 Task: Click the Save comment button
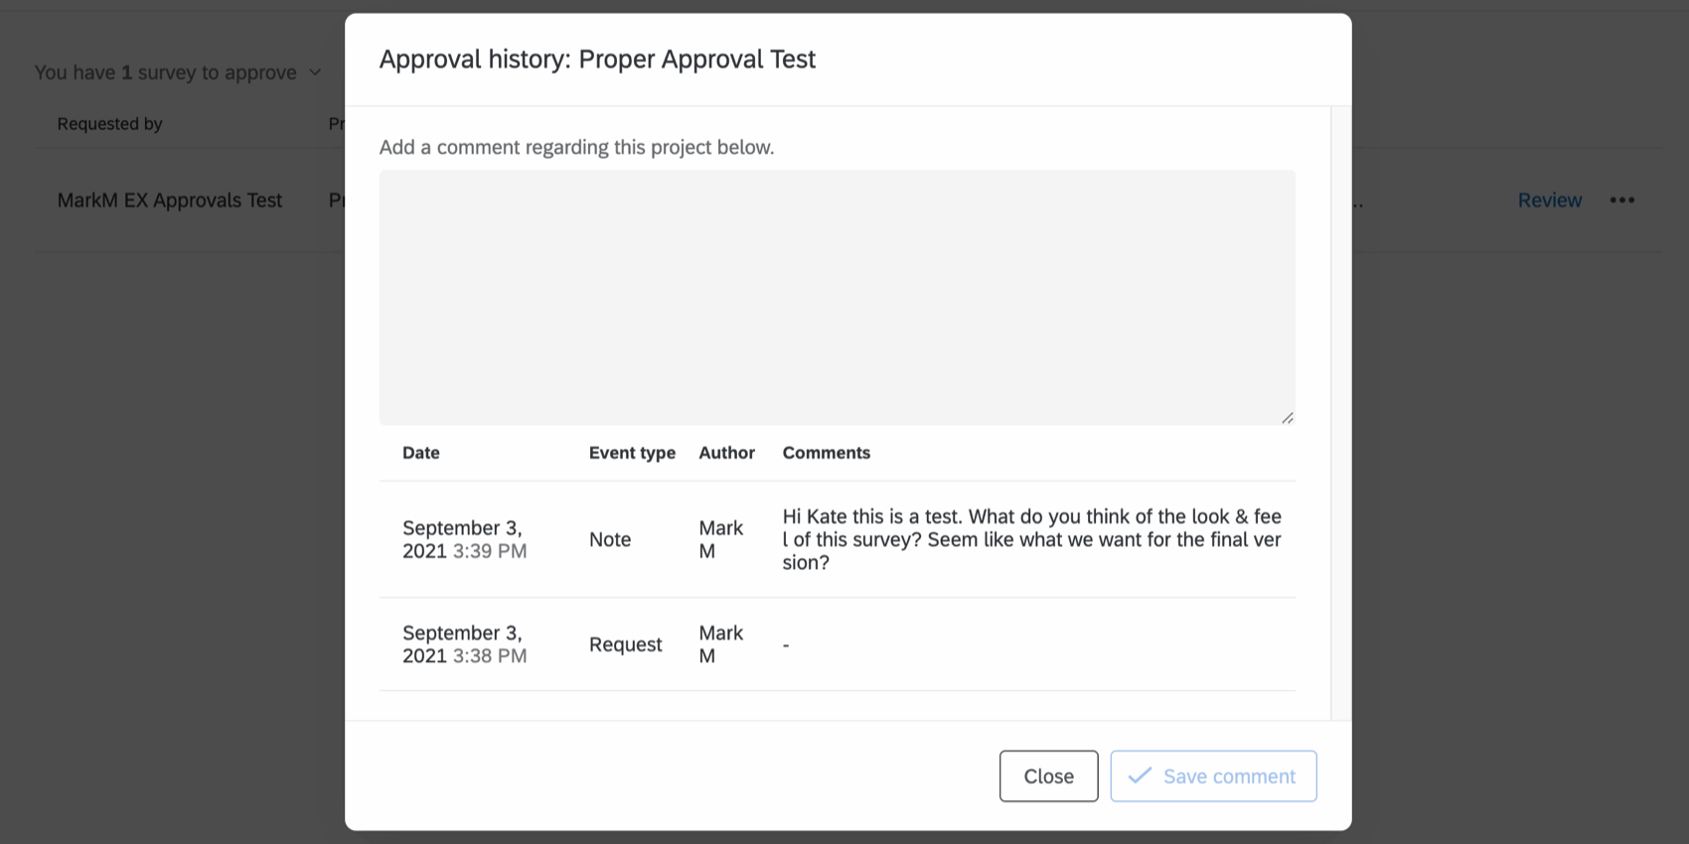1213,775
